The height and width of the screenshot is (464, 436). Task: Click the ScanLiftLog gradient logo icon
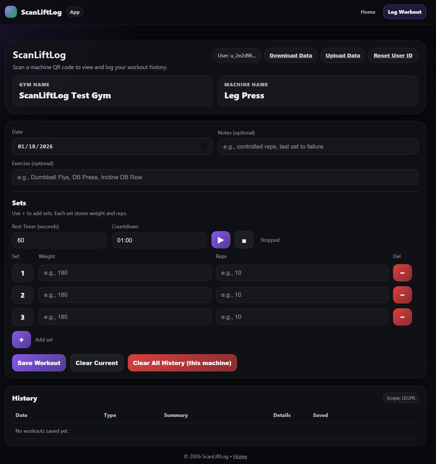tap(11, 12)
